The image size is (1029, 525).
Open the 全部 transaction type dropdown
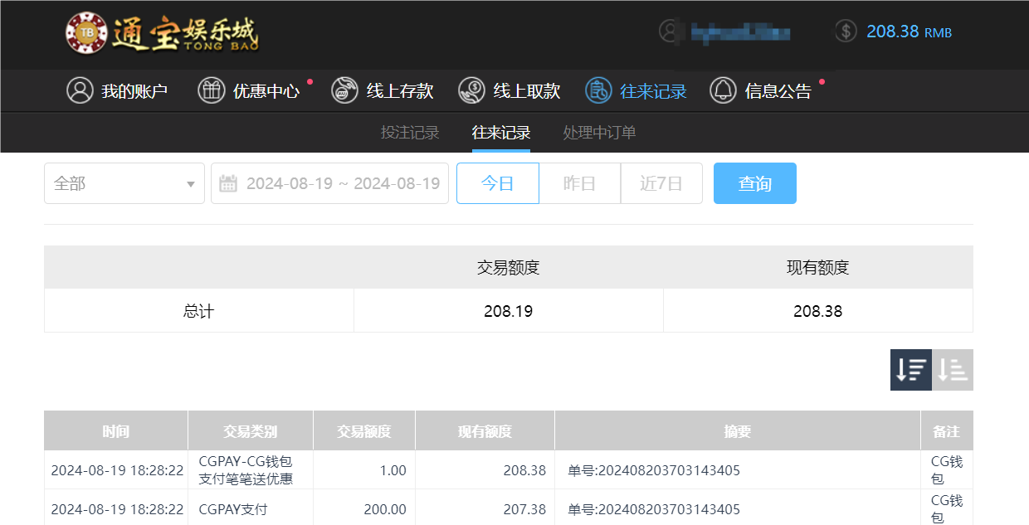[x=124, y=183]
